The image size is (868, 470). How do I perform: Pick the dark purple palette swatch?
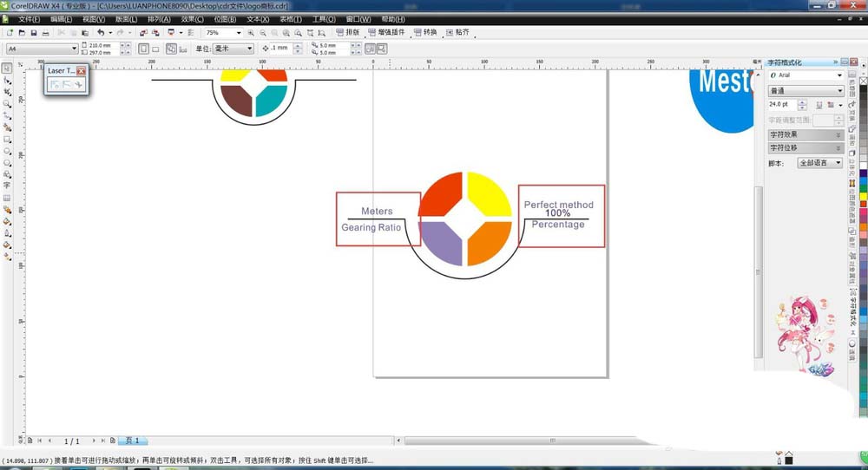pyautogui.click(x=863, y=173)
